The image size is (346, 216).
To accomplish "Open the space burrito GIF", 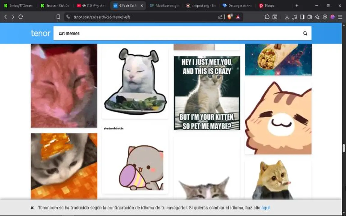I will [278, 59].
